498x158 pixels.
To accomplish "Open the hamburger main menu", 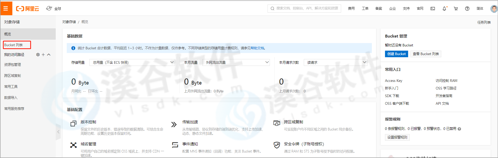I will (x=6, y=8).
